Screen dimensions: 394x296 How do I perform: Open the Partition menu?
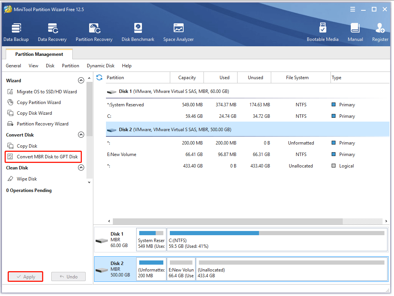tap(70, 65)
